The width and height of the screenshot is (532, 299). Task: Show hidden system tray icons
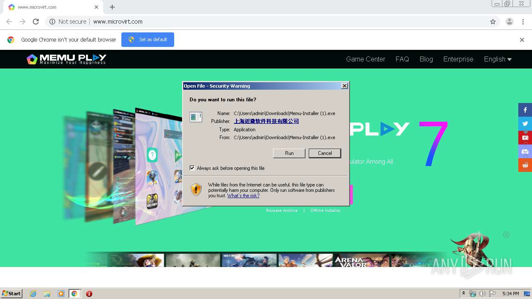point(463,294)
